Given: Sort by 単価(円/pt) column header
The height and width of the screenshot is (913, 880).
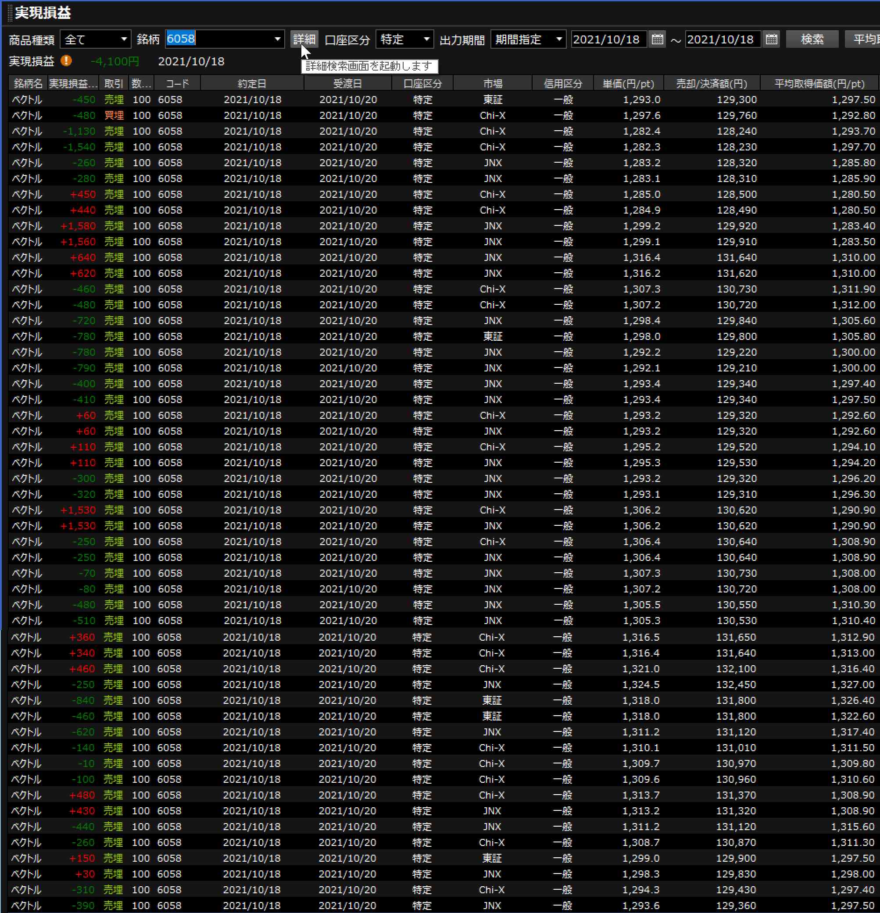Looking at the screenshot, I should pos(628,84).
